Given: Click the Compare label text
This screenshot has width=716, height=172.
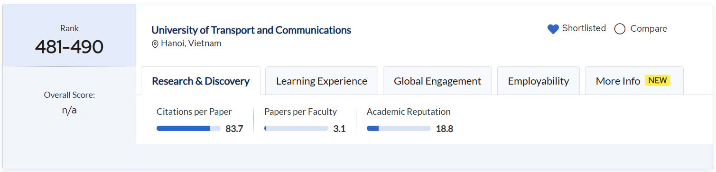Looking at the screenshot, I should (x=649, y=29).
